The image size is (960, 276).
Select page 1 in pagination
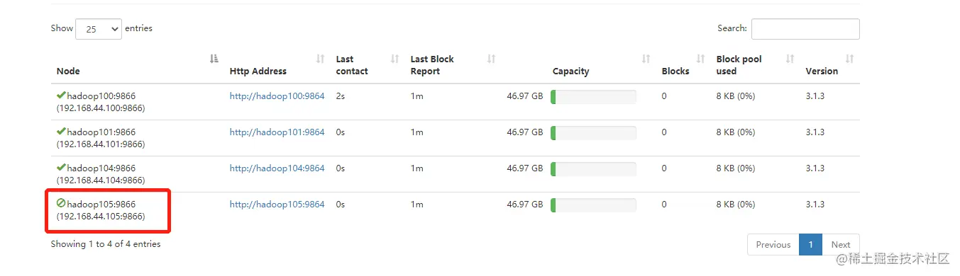point(810,244)
